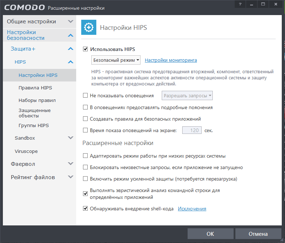Open Настройки мониторинга link
The width and height of the screenshot is (285, 243).
pos(171,60)
